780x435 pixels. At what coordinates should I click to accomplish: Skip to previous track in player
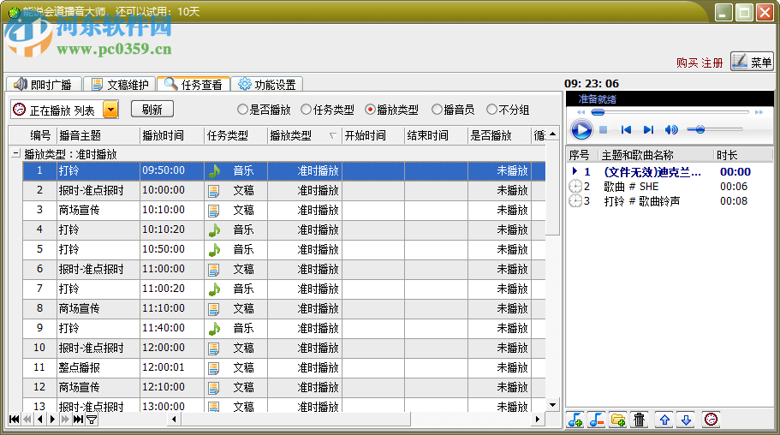[x=626, y=129]
